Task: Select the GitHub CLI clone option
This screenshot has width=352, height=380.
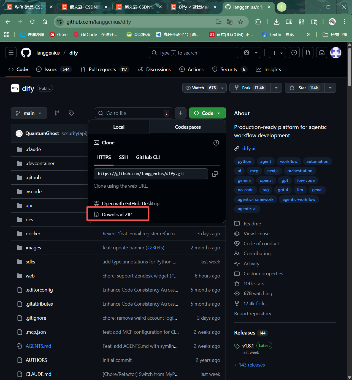Action: tap(148, 157)
